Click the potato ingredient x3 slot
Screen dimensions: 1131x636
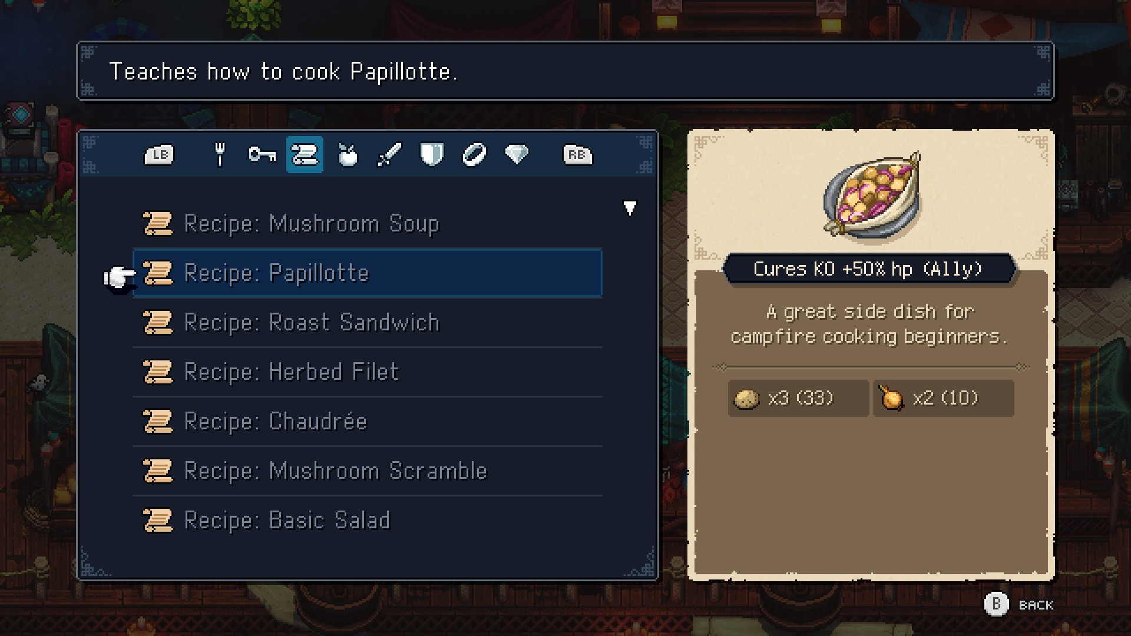(x=798, y=399)
